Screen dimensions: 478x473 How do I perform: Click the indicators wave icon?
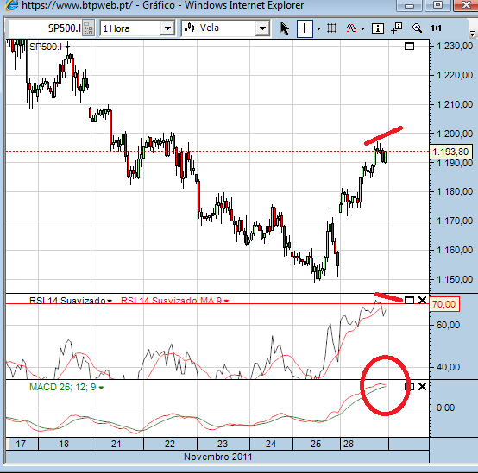tap(351, 28)
